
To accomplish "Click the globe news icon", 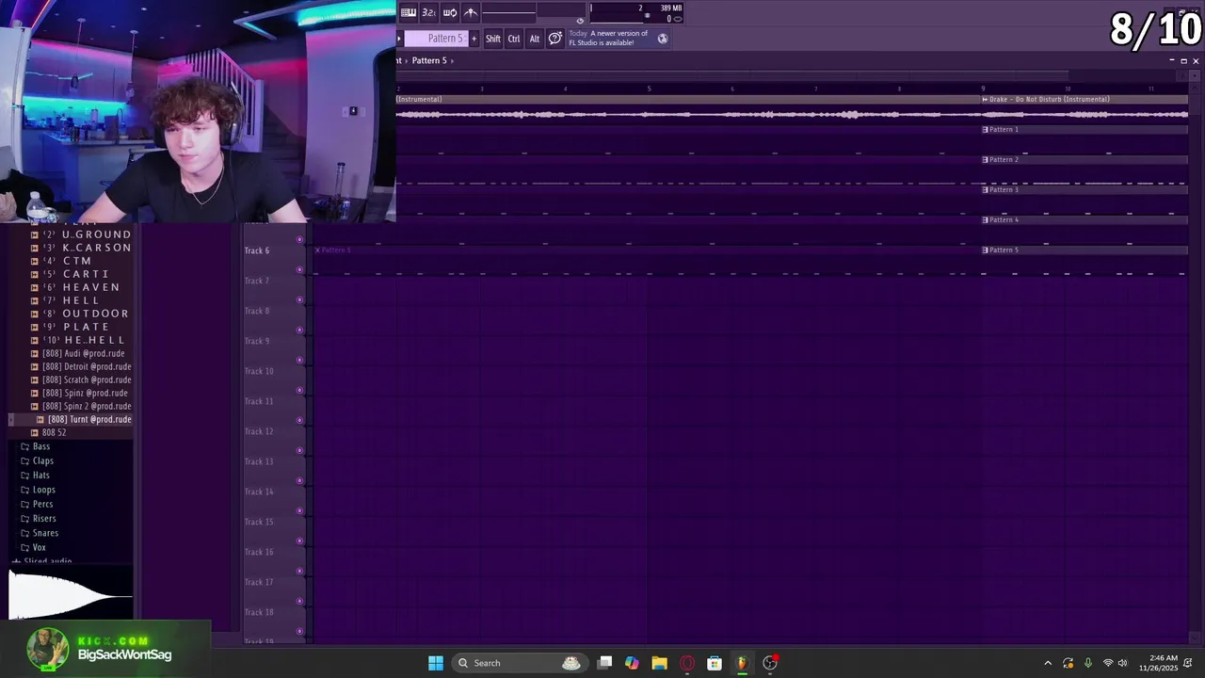I will [x=663, y=39].
